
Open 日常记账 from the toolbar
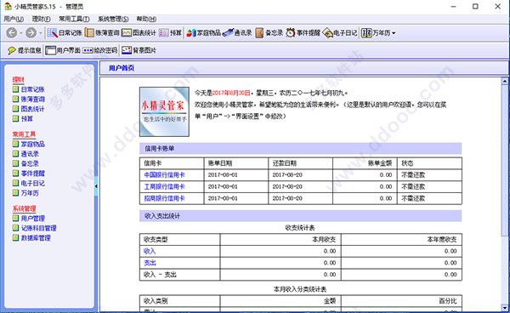coord(65,32)
